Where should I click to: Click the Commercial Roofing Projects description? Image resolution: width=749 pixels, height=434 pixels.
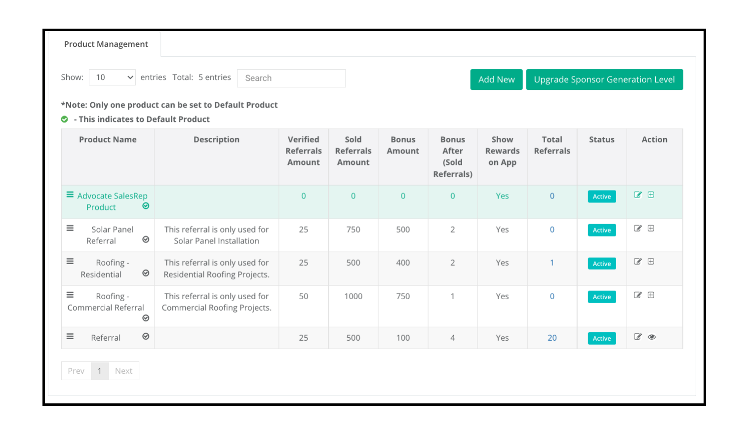click(x=216, y=302)
